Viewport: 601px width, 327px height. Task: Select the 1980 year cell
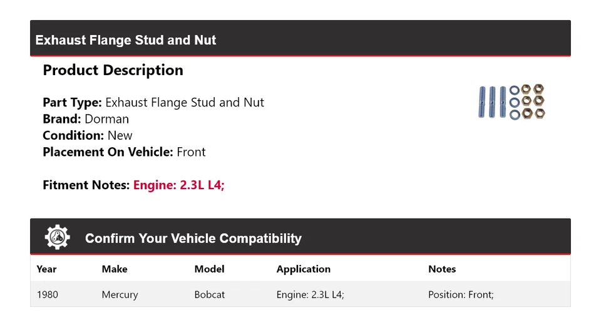[x=48, y=294]
